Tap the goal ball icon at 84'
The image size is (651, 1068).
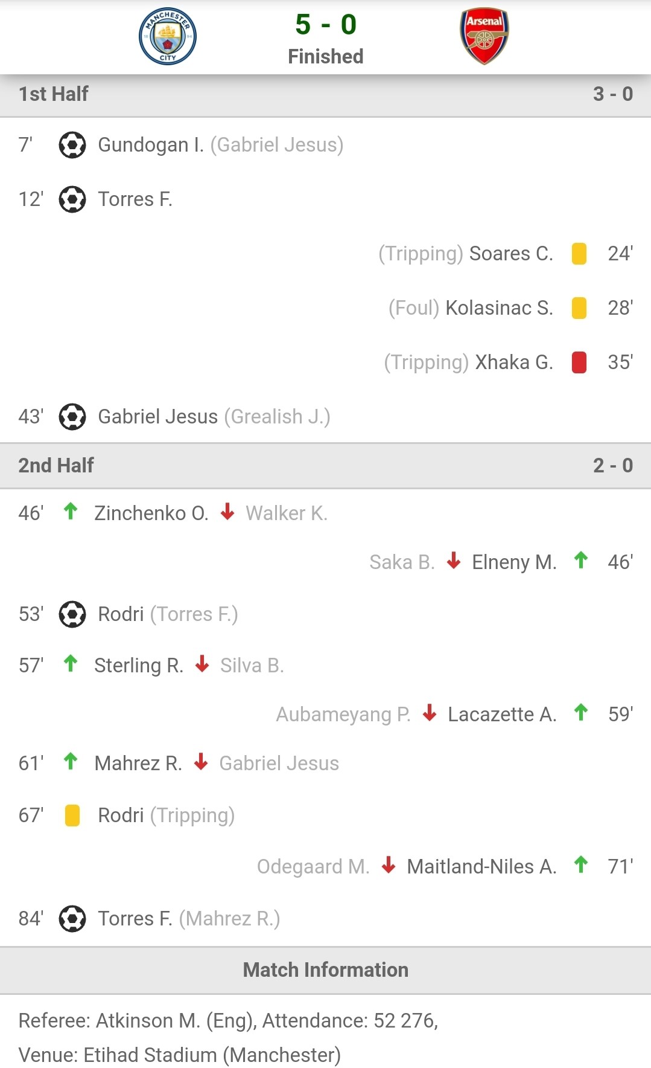[72, 919]
